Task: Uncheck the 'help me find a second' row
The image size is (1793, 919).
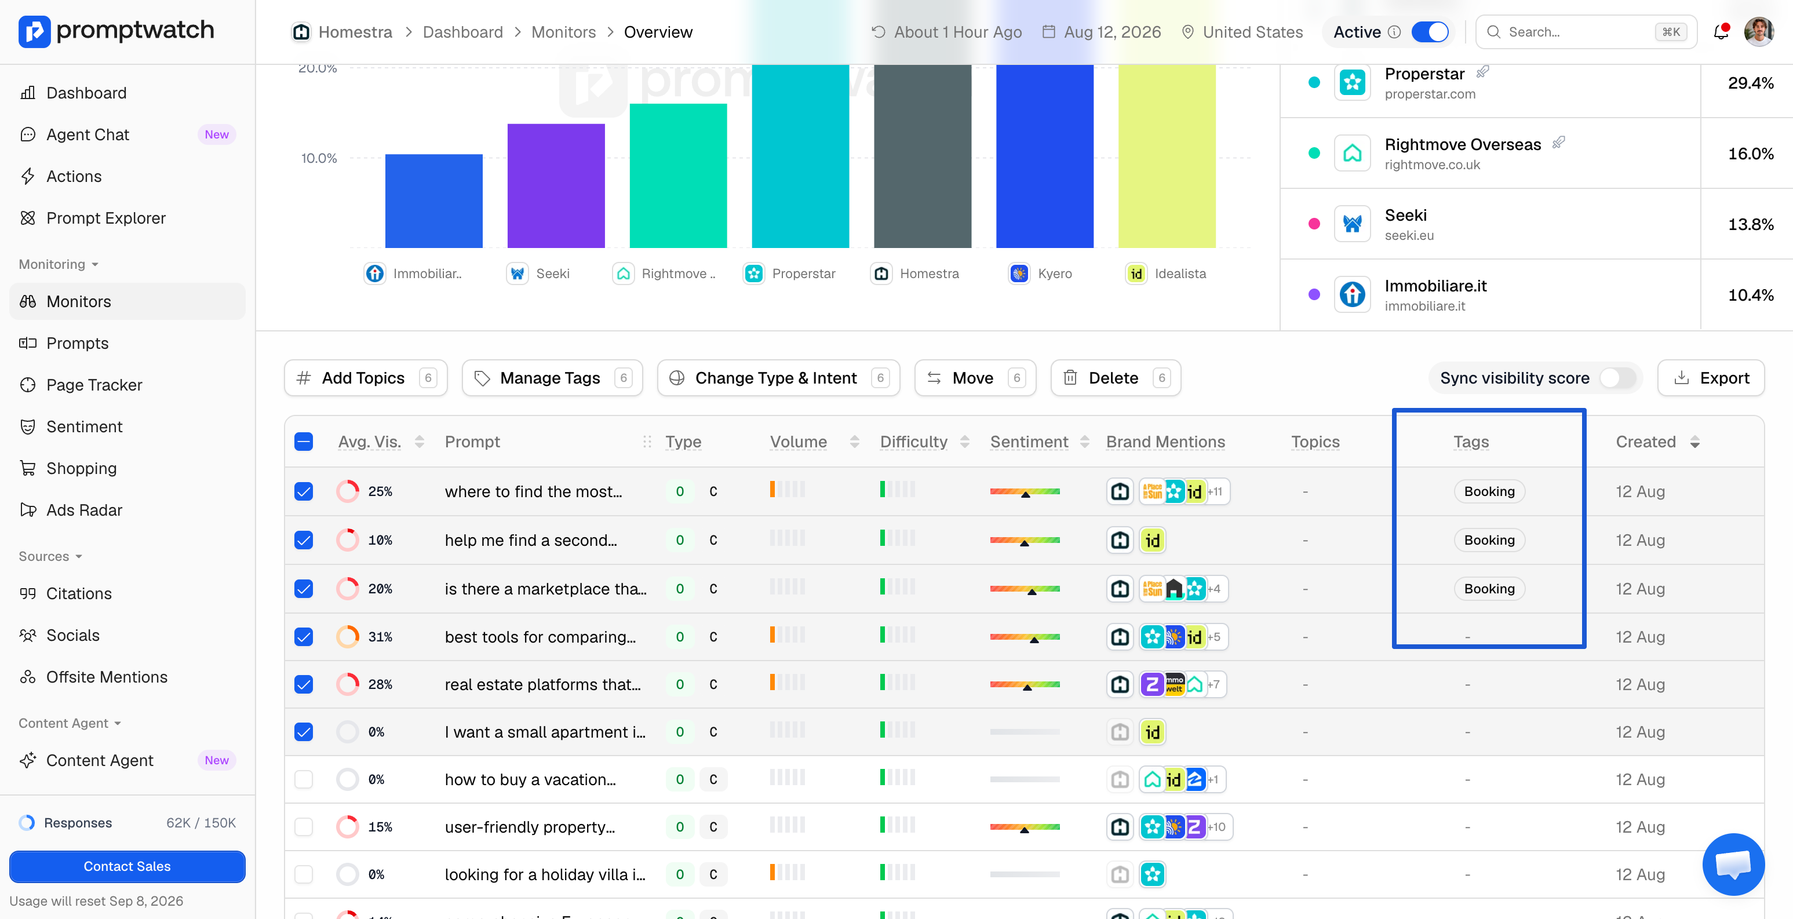Action: tap(304, 540)
